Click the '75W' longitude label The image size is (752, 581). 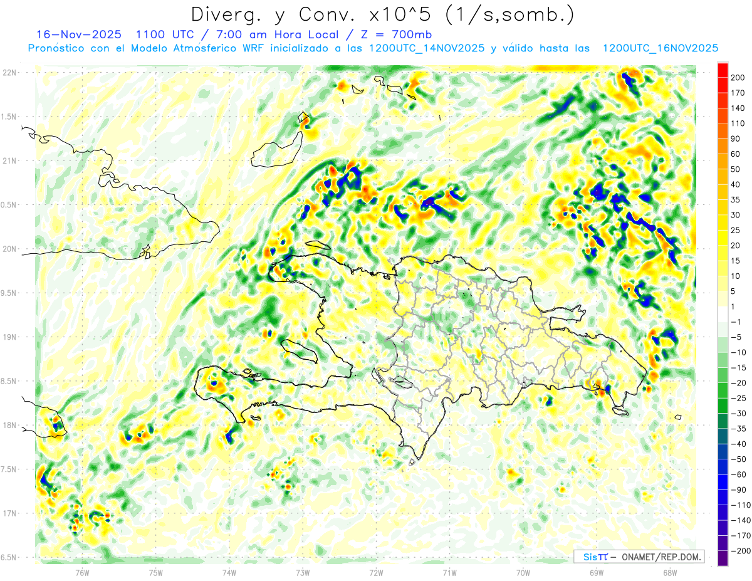pyautogui.click(x=155, y=573)
